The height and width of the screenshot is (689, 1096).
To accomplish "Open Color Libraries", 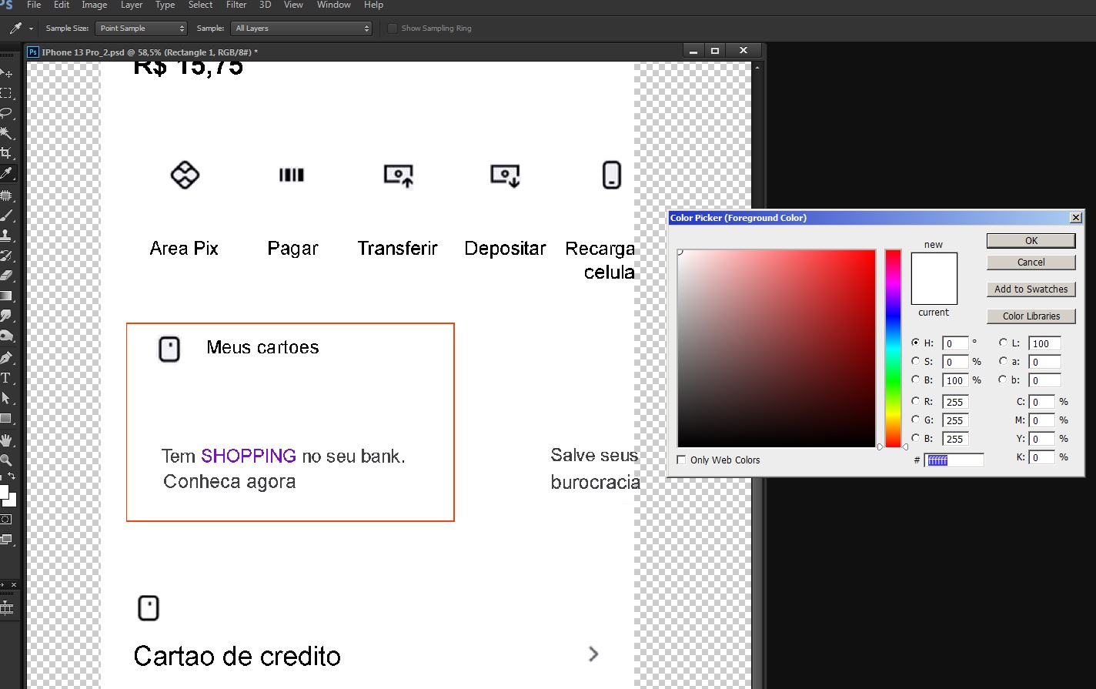I will pyautogui.click(x=1031, y=316).
